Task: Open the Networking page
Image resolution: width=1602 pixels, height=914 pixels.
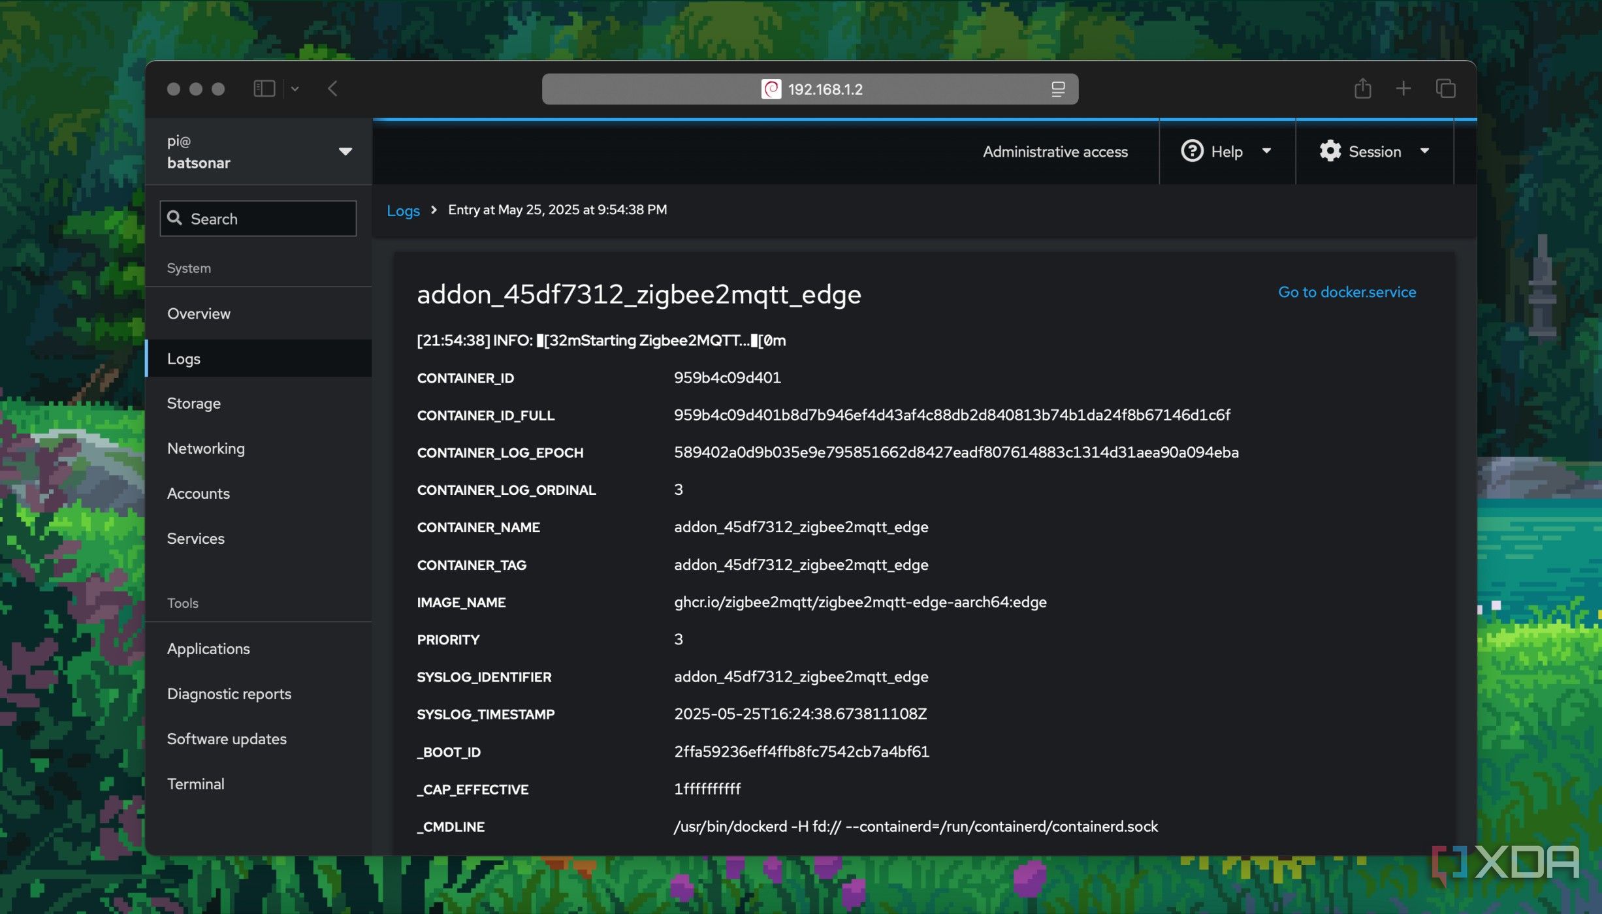Action: (259, 449)
